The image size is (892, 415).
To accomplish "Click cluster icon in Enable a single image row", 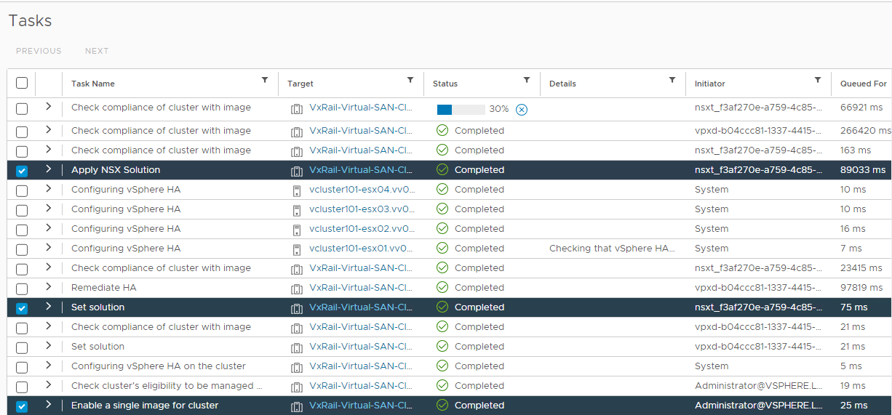I will coord(296,406).
